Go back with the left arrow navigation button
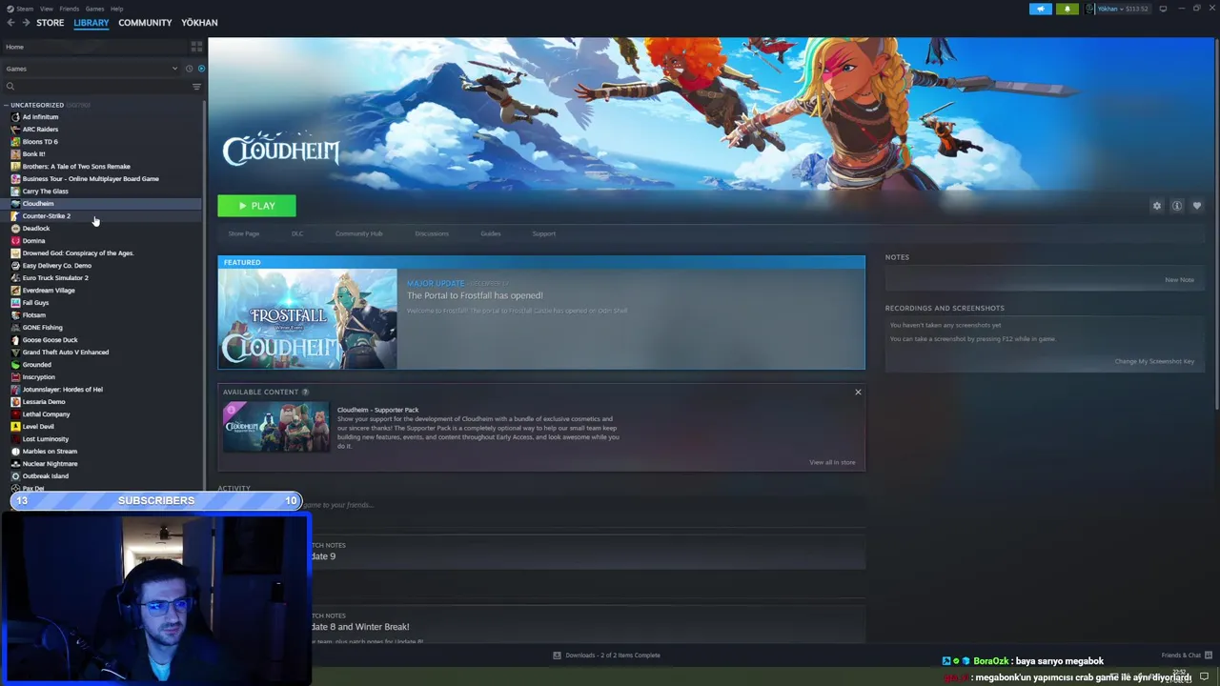The width and height of the screenshot is (1220, 686). tap(10, 22)
